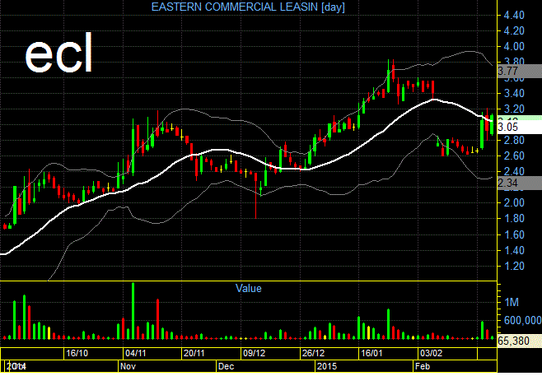Click the 4.40 price axis label
This screenshot has width=542, height=376.
[x=514, y=15]
